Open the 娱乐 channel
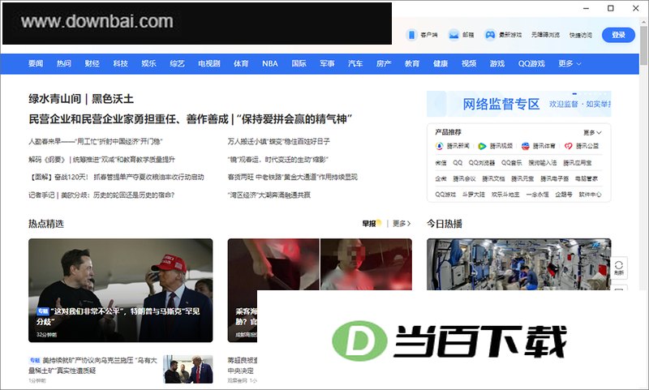Viewport: 649px width, 390px height. point(148,64)
